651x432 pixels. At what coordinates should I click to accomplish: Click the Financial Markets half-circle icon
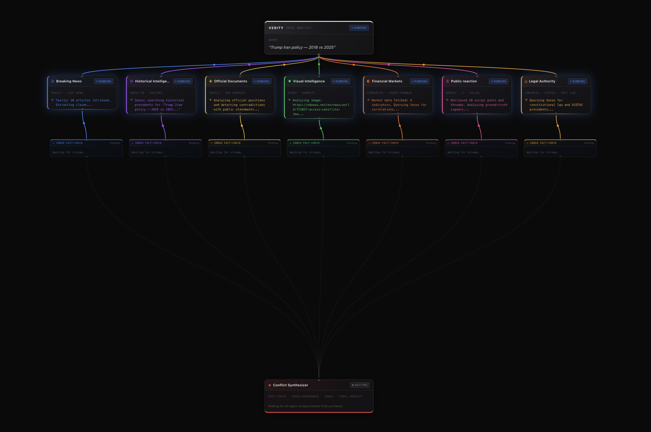tap(368, 81)
